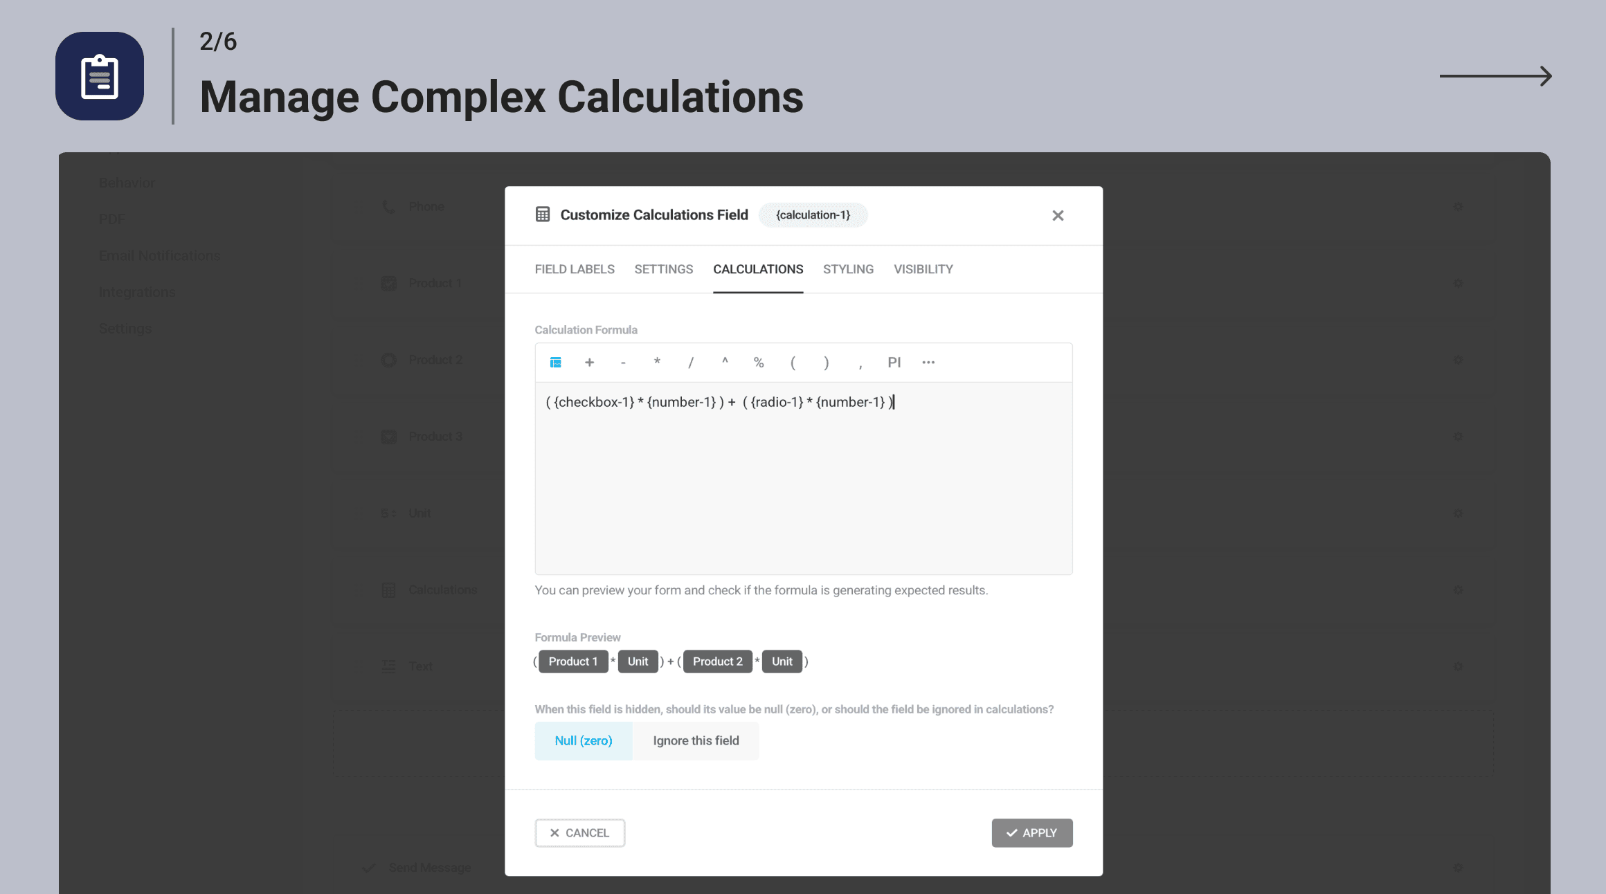Insert the division slash operator
This screenshot has height=894, width=1606.
(x=691, y=363)
